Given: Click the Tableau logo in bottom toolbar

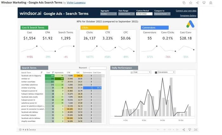Looking at the screenshot, I should (x=27, y=130).
